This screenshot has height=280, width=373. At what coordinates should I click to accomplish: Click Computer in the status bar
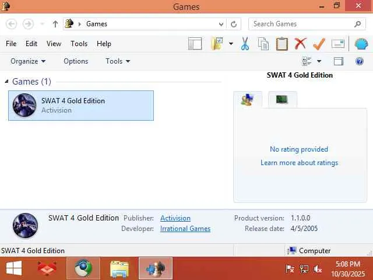(309, 251)
